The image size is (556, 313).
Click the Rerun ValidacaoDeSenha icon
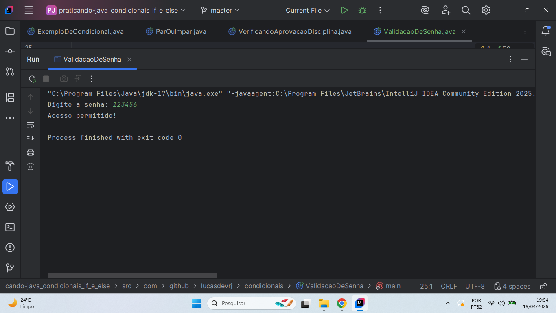pyautogui.click(x=32, y=79)
